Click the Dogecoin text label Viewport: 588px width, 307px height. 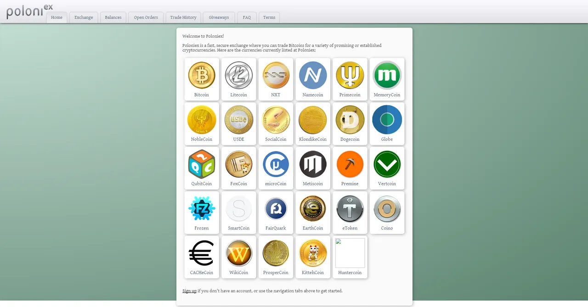350,140
